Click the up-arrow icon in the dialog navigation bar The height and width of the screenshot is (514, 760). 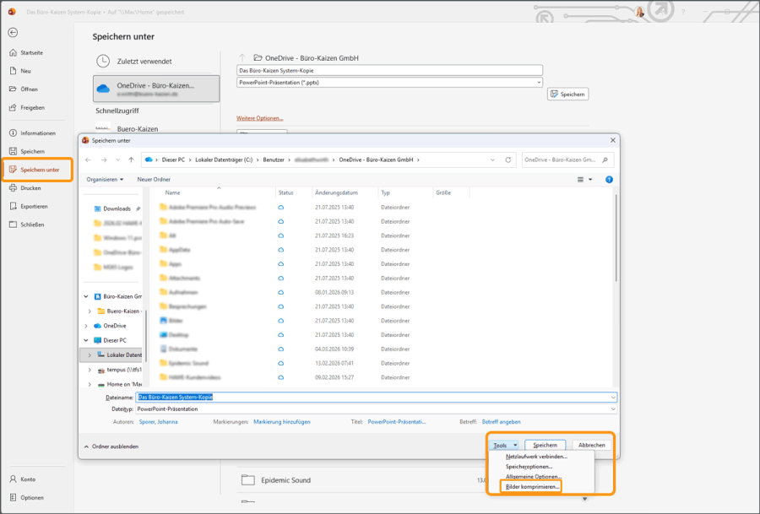131,159
